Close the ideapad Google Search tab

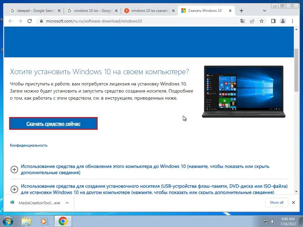coord(59,11)
